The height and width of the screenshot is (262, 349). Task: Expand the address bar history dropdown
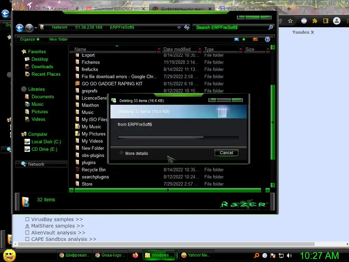(179, 28)
